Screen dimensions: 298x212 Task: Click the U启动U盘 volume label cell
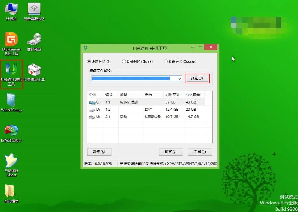[x=153, y=117]
